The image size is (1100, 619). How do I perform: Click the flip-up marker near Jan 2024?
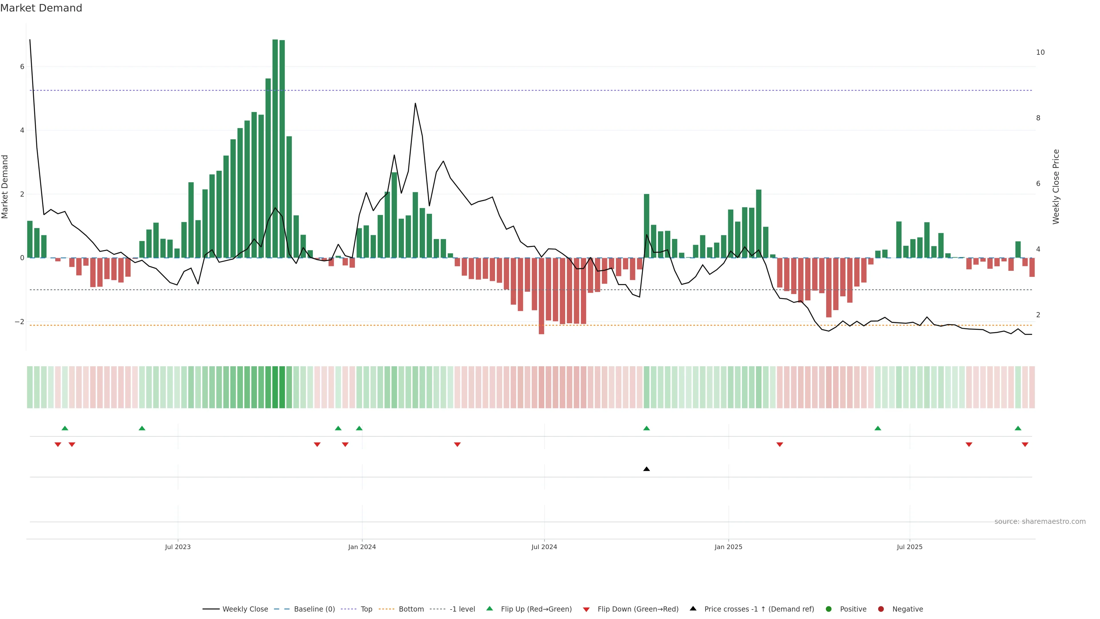pyautogui.click(x=359, y=428)
